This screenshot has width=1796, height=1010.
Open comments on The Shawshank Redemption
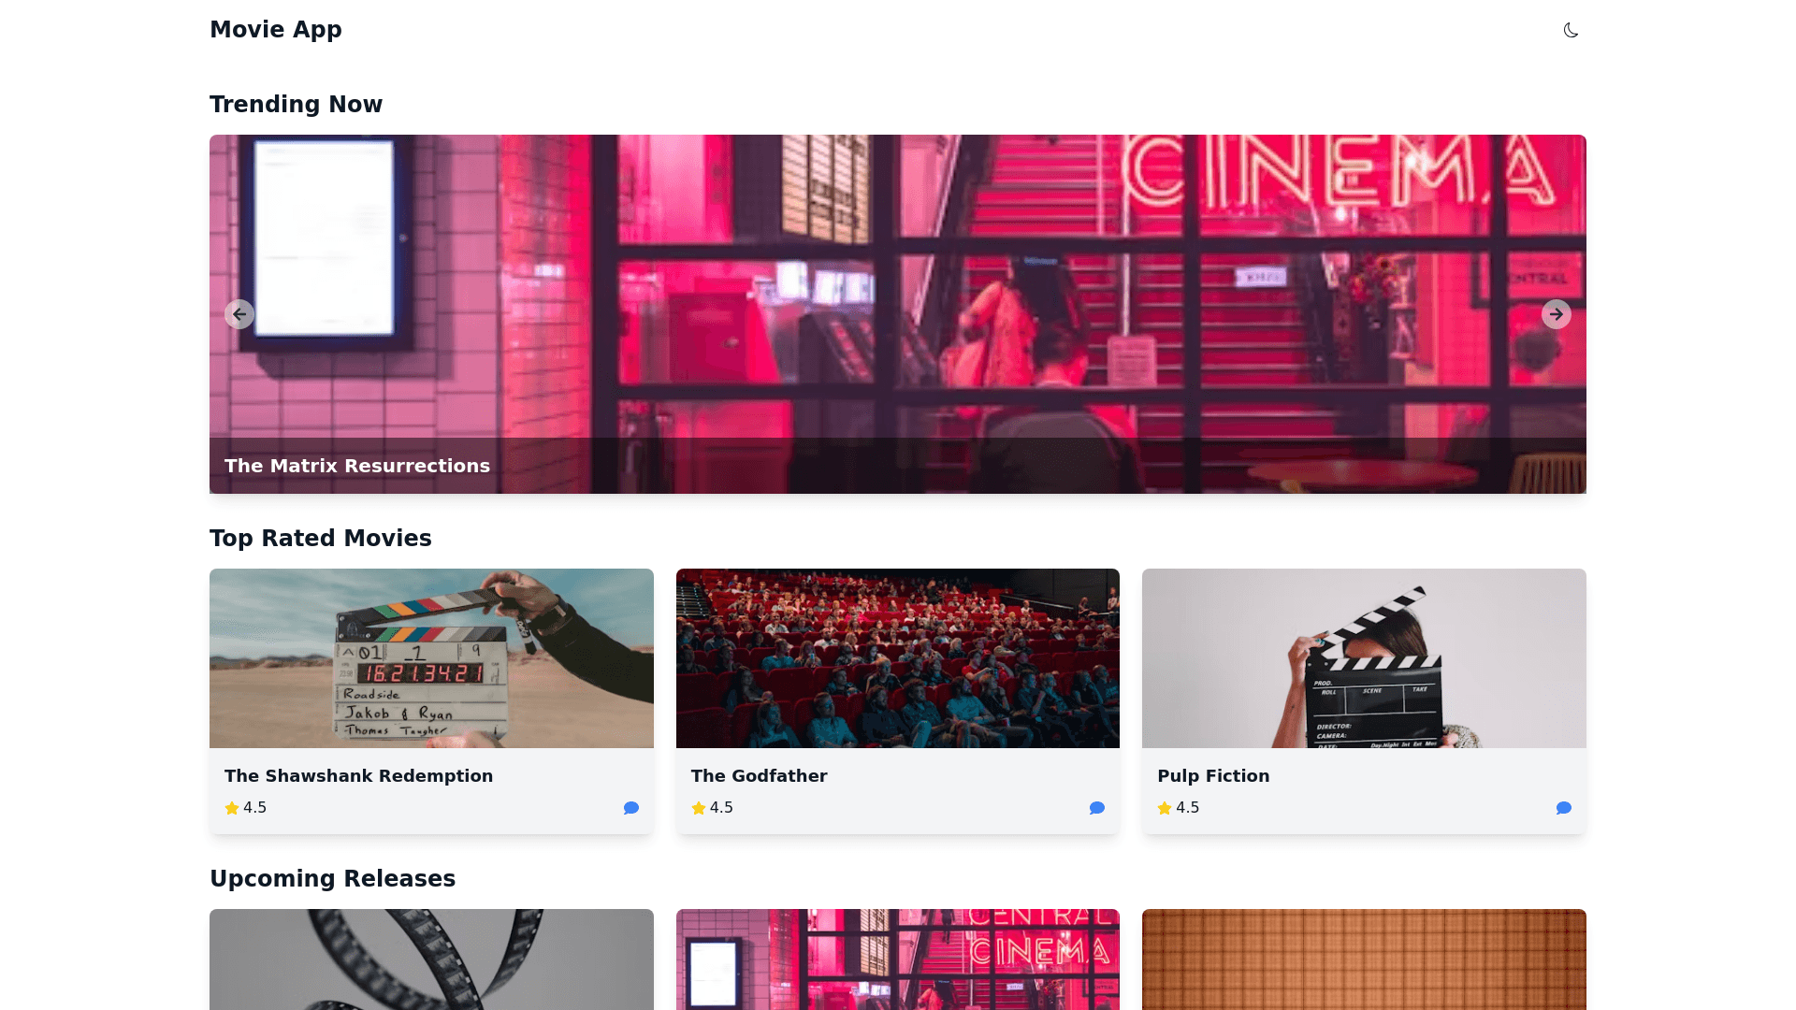(631, 808)
